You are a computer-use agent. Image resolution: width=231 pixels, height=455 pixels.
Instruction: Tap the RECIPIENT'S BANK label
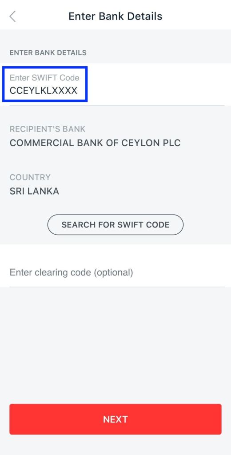pos(48,129)
